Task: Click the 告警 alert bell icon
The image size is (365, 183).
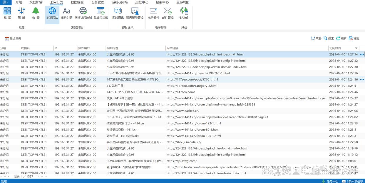Action: click(x=36, y=13)
